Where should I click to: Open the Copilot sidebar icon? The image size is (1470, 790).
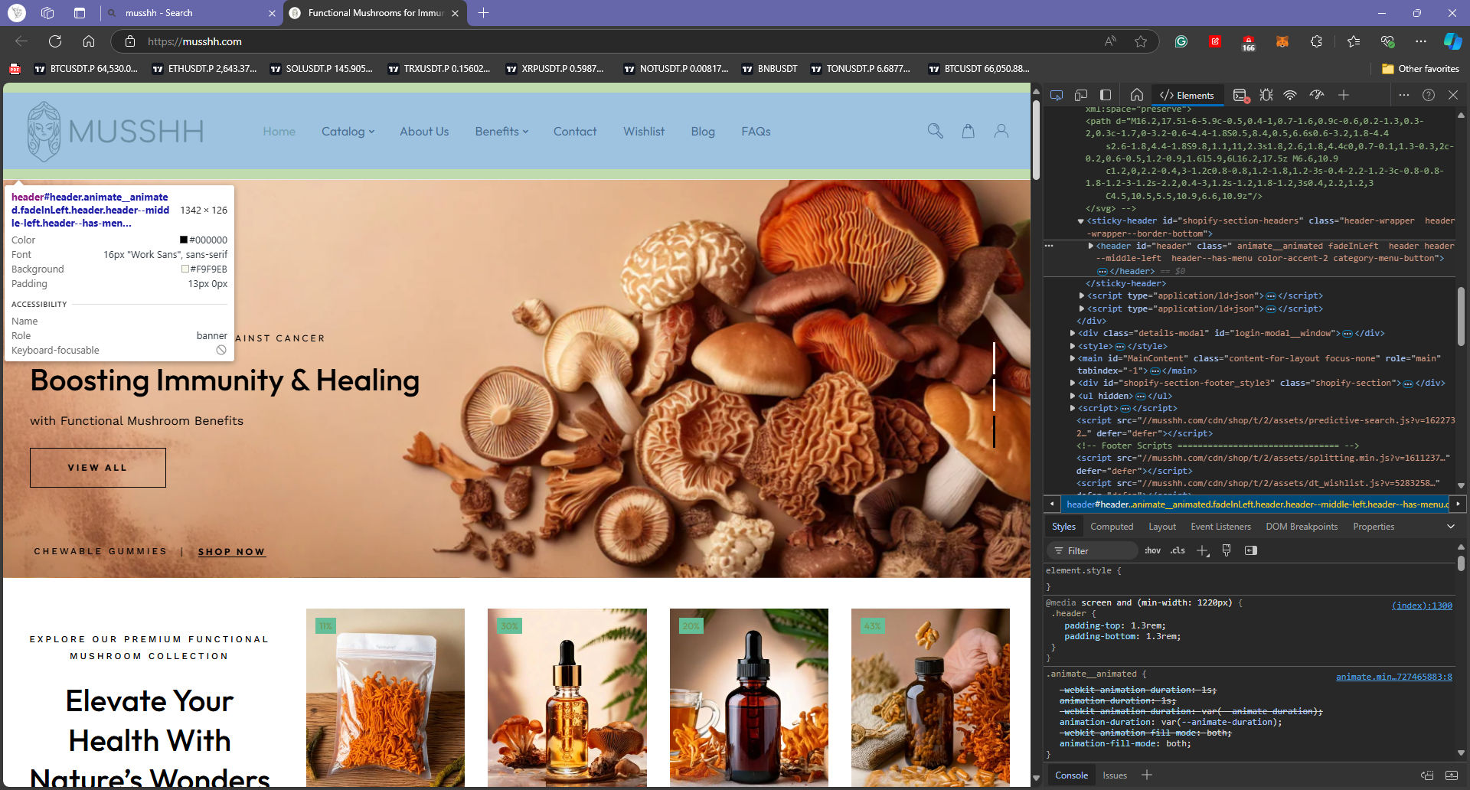1452,41
